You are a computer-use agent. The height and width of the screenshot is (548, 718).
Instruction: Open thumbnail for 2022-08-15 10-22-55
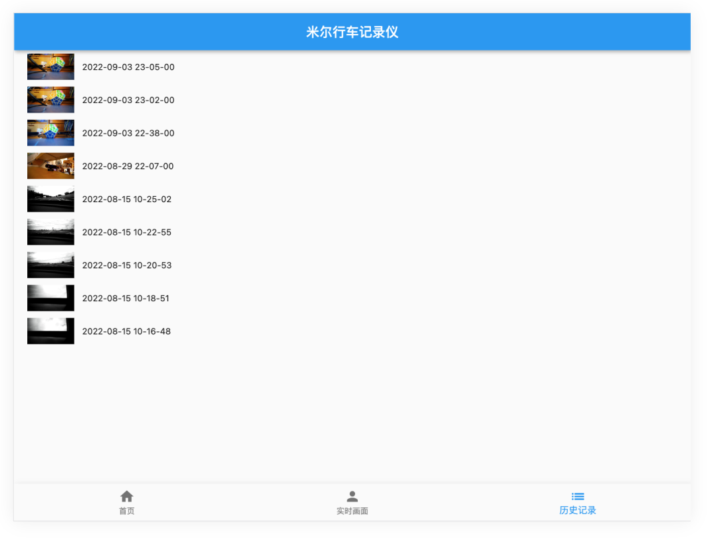point(51,231)
